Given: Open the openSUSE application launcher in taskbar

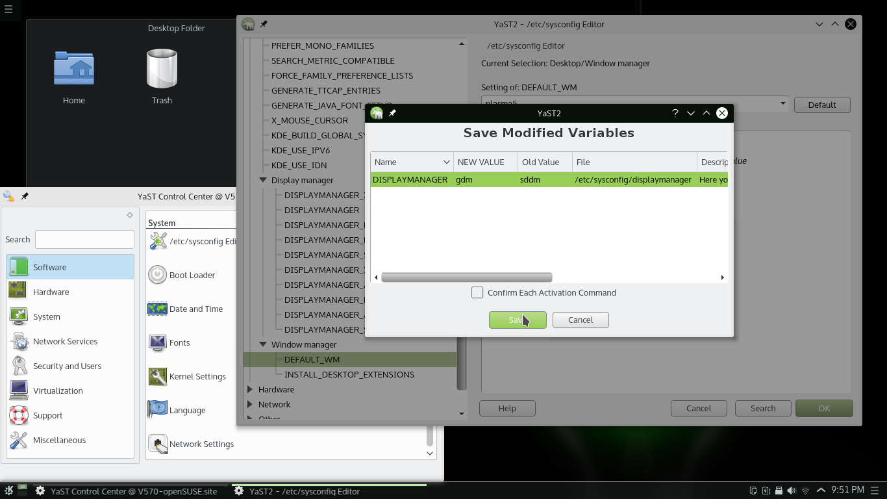Looking at the screenshot, I should (9, 491).
